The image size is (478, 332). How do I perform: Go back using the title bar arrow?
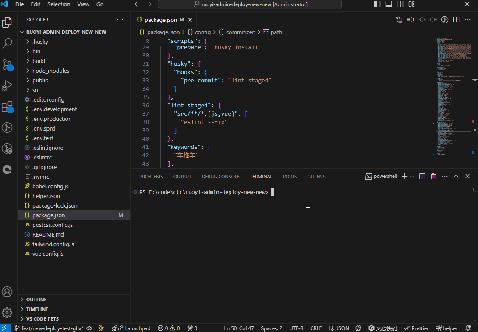pos(138,4)
